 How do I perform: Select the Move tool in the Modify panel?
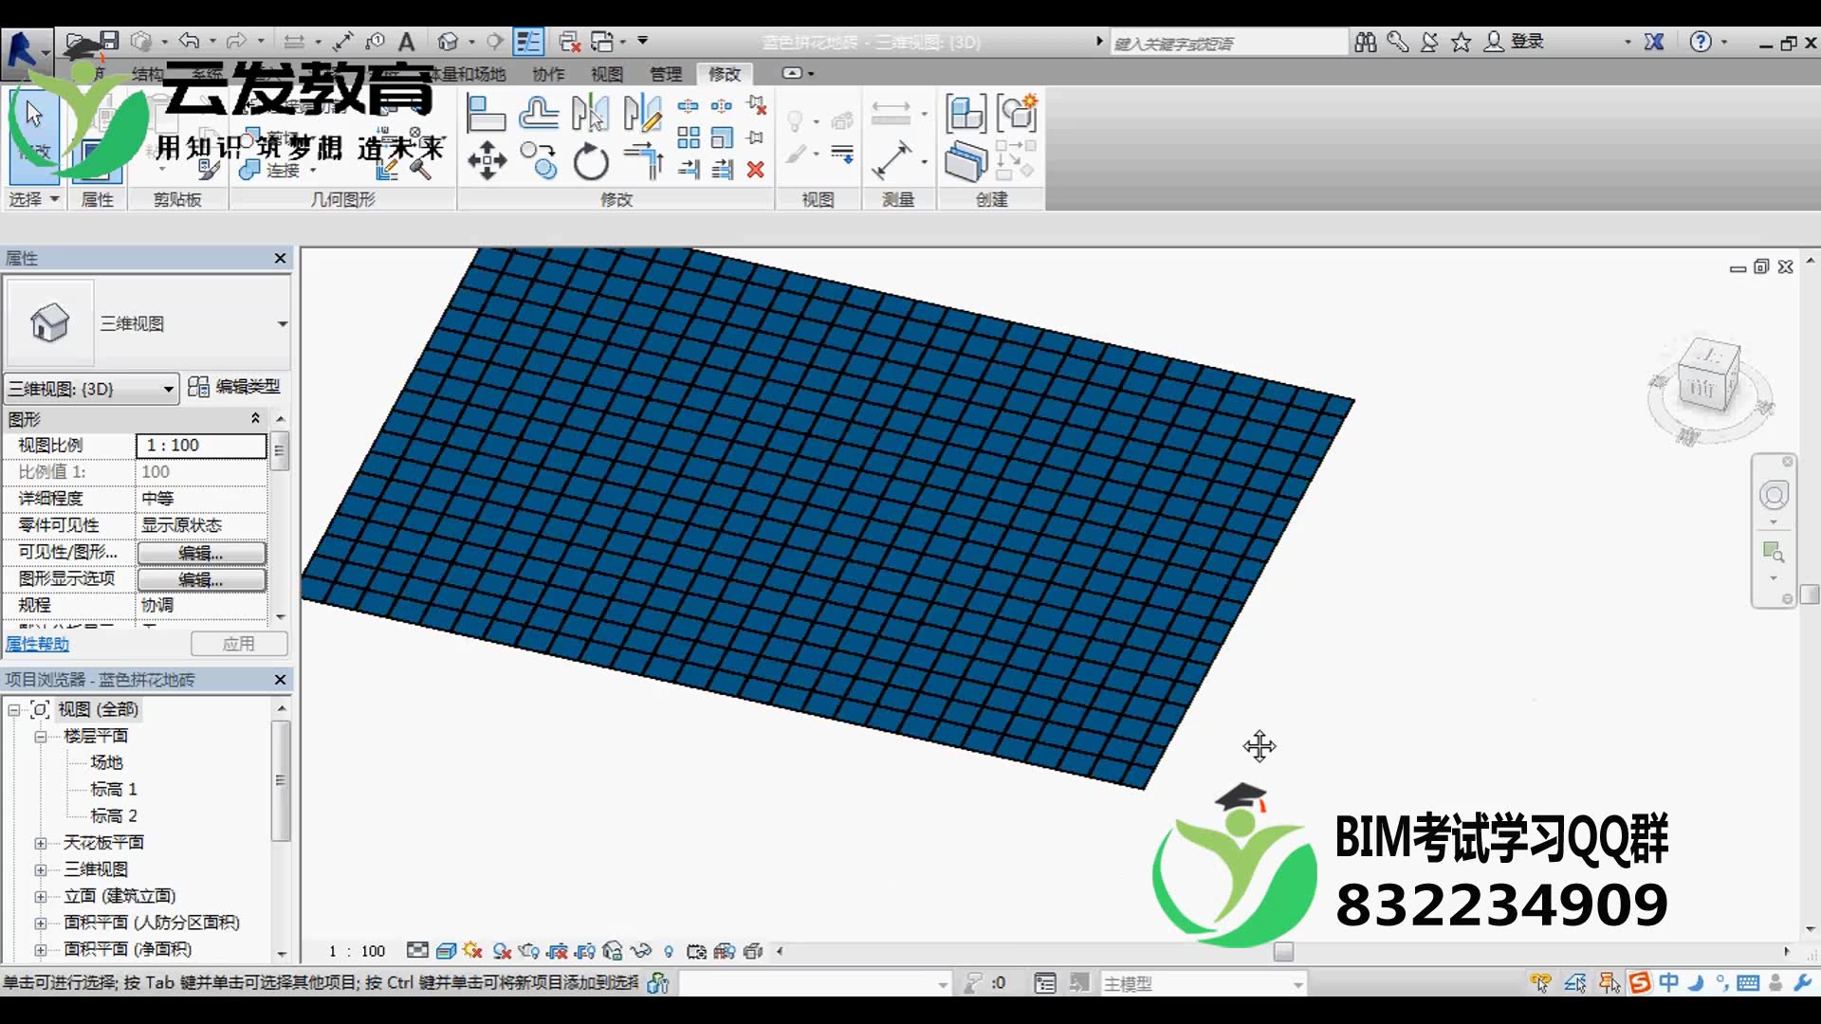pyautogui.click(x=487, y=158)
